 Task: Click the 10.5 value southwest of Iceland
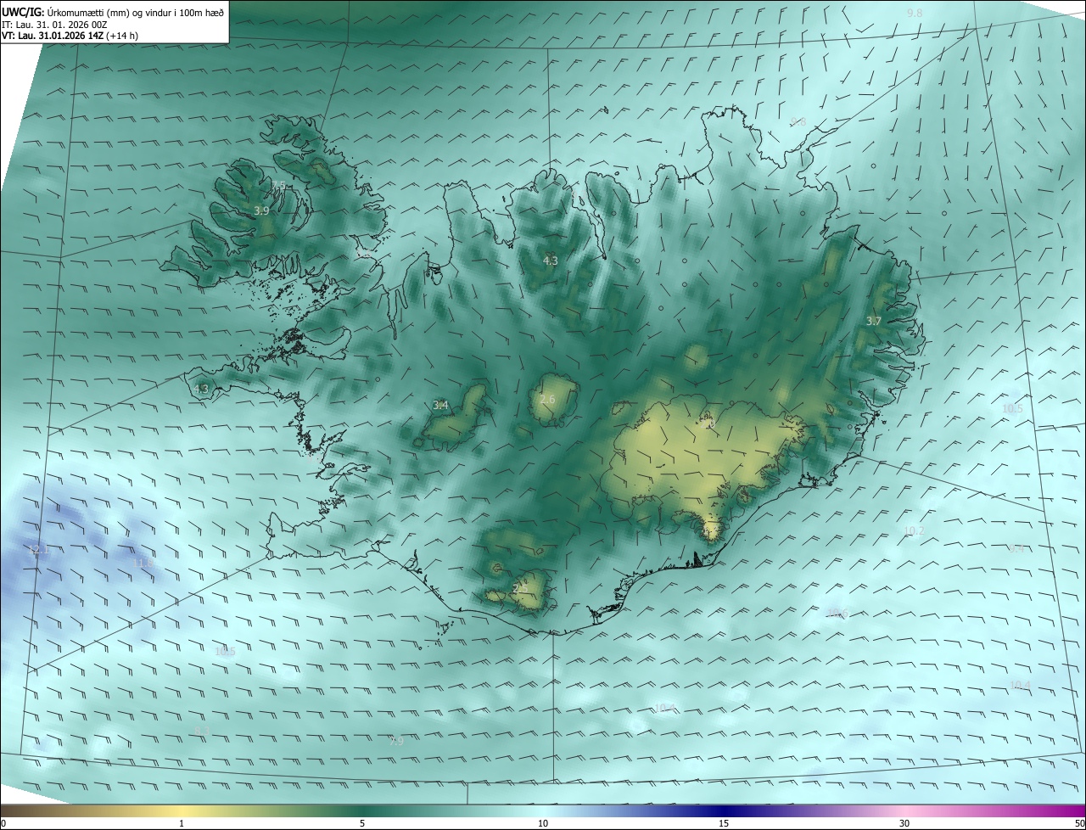[225, 652]
